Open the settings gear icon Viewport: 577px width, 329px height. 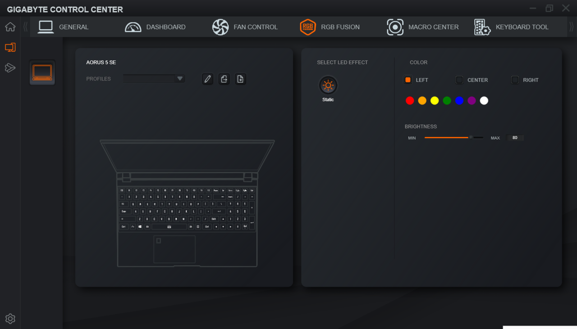[x=10, y=319]
